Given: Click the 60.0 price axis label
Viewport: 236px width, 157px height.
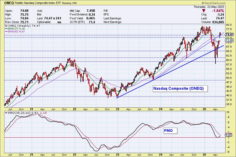Looking at the screenshot, I should tap(229, 60).
